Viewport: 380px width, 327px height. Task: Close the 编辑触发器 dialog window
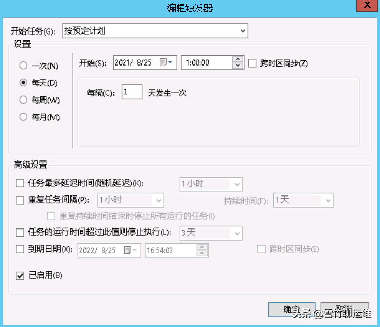(x=367, y=5)
